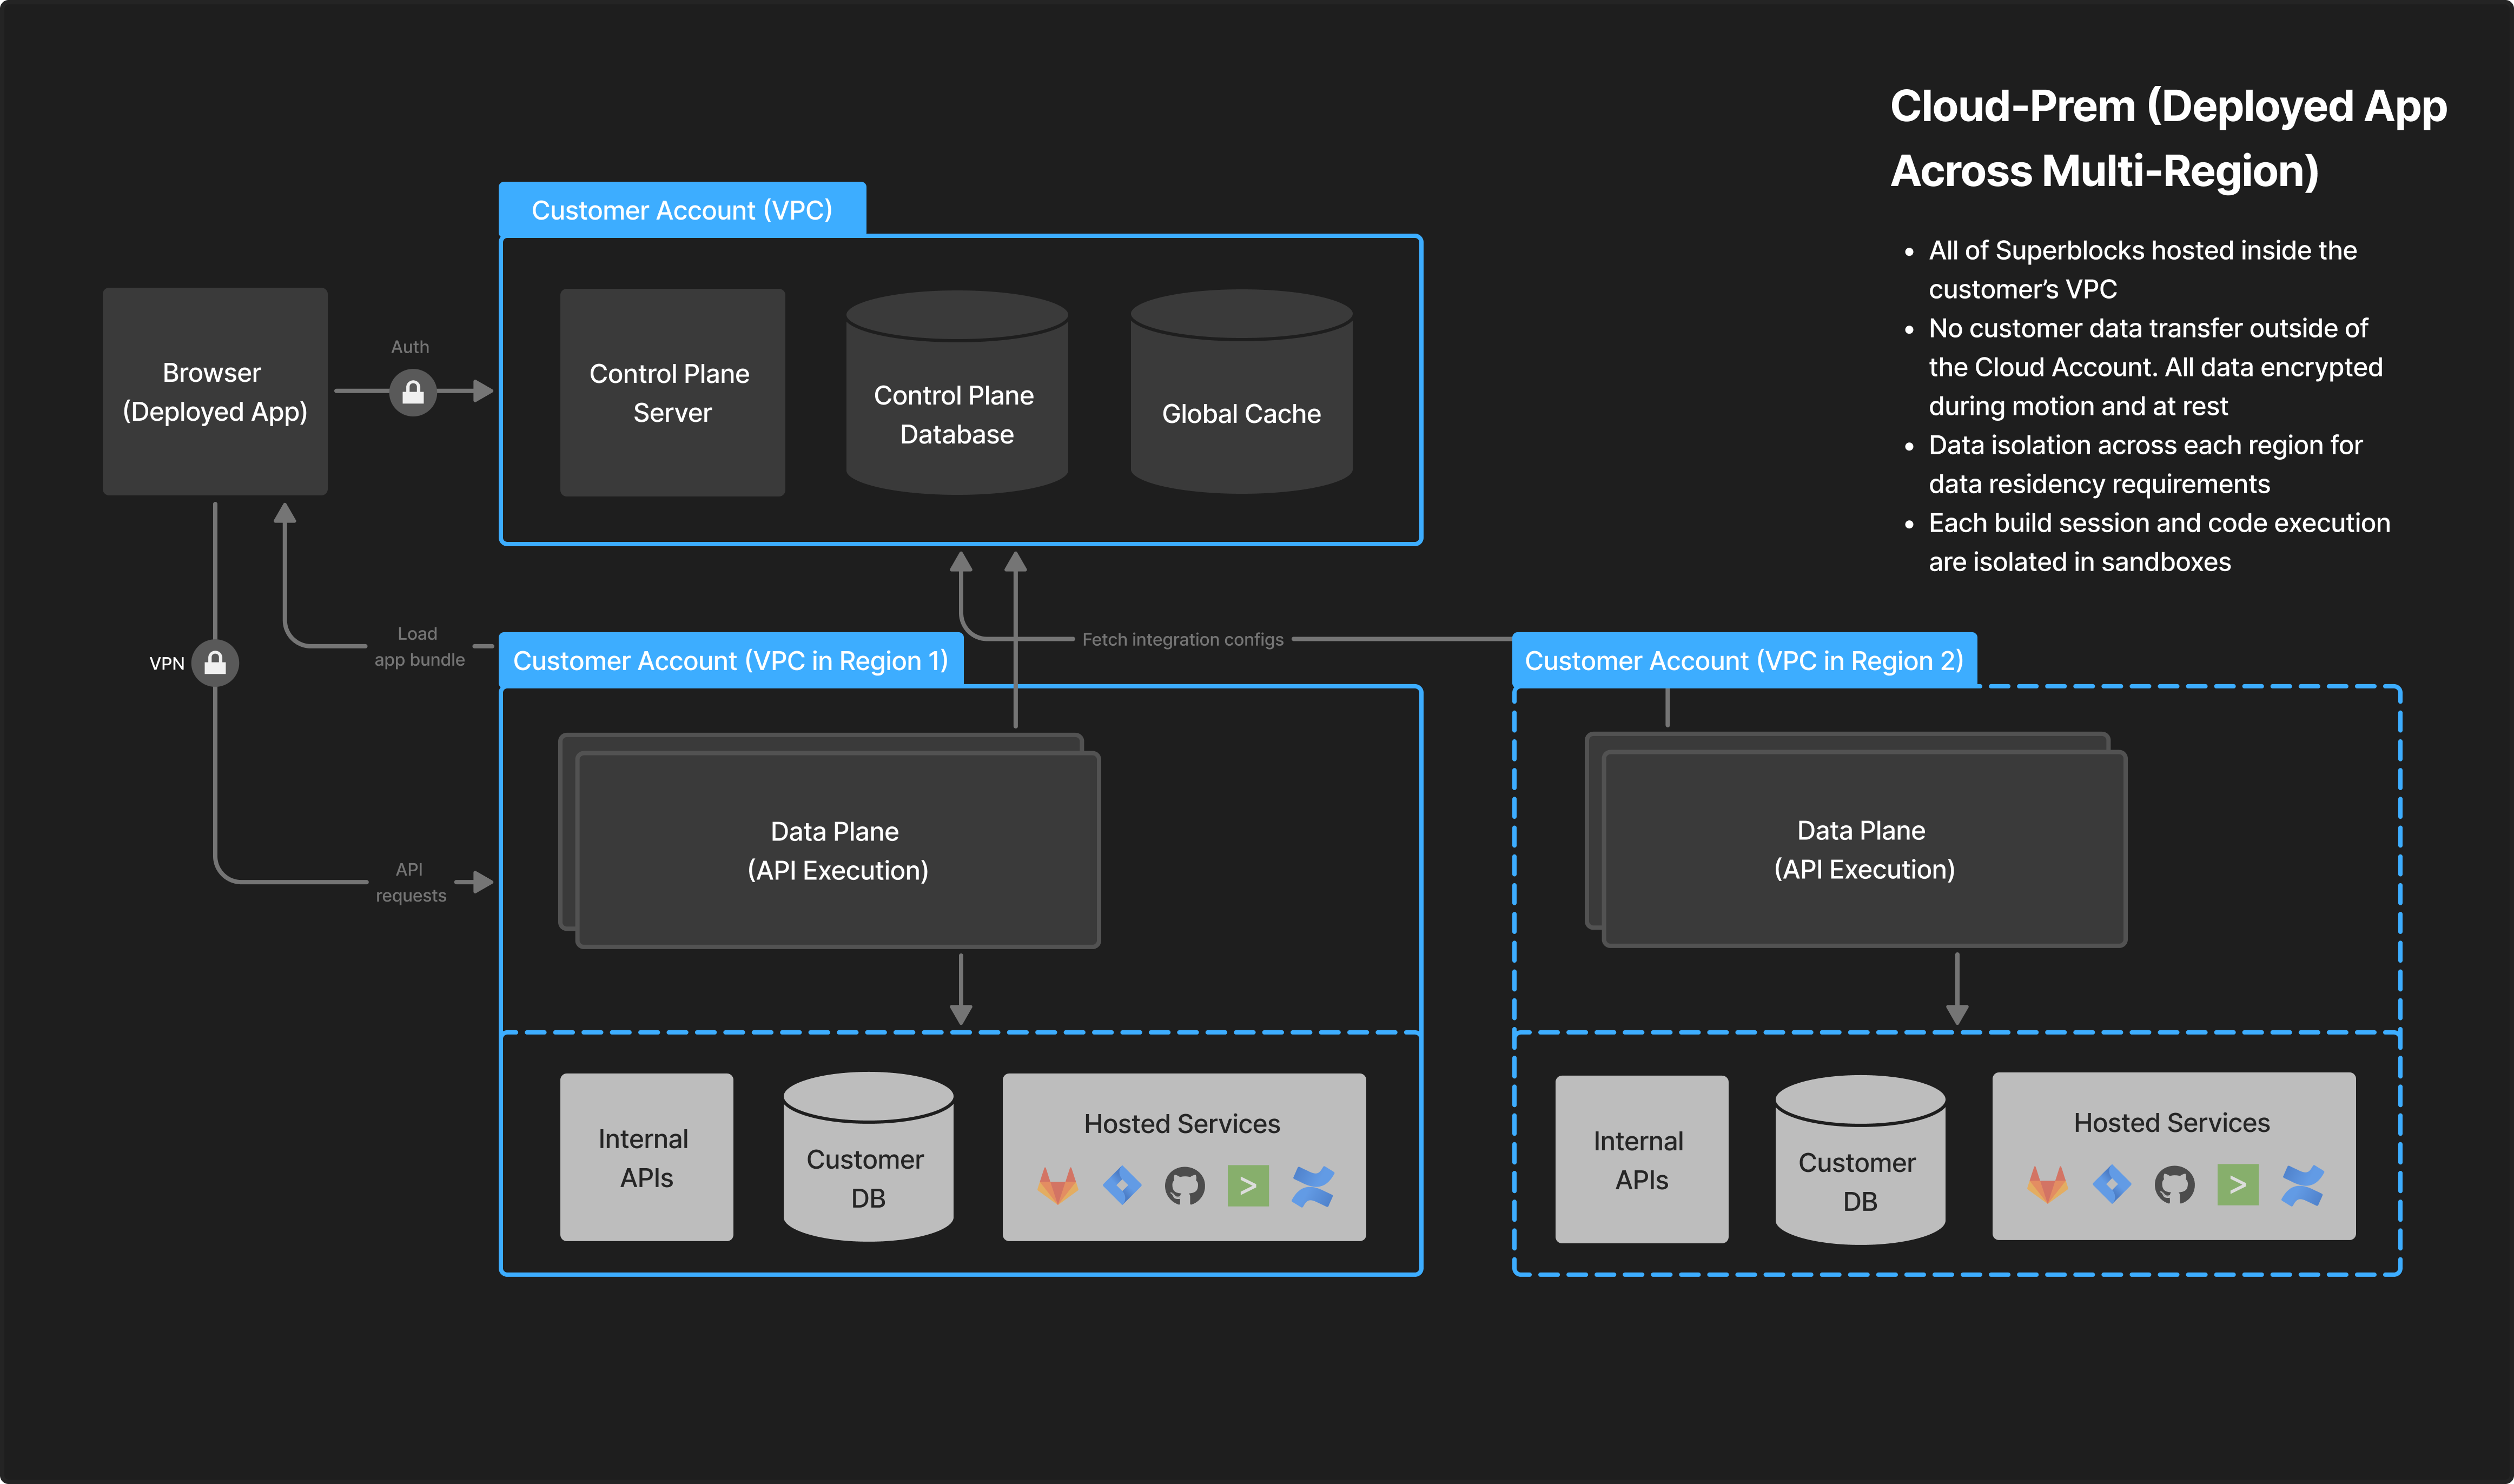Click the Control Plane Server box

672,392
